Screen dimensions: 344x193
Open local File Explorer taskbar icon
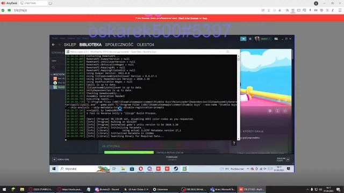point(22,189)
